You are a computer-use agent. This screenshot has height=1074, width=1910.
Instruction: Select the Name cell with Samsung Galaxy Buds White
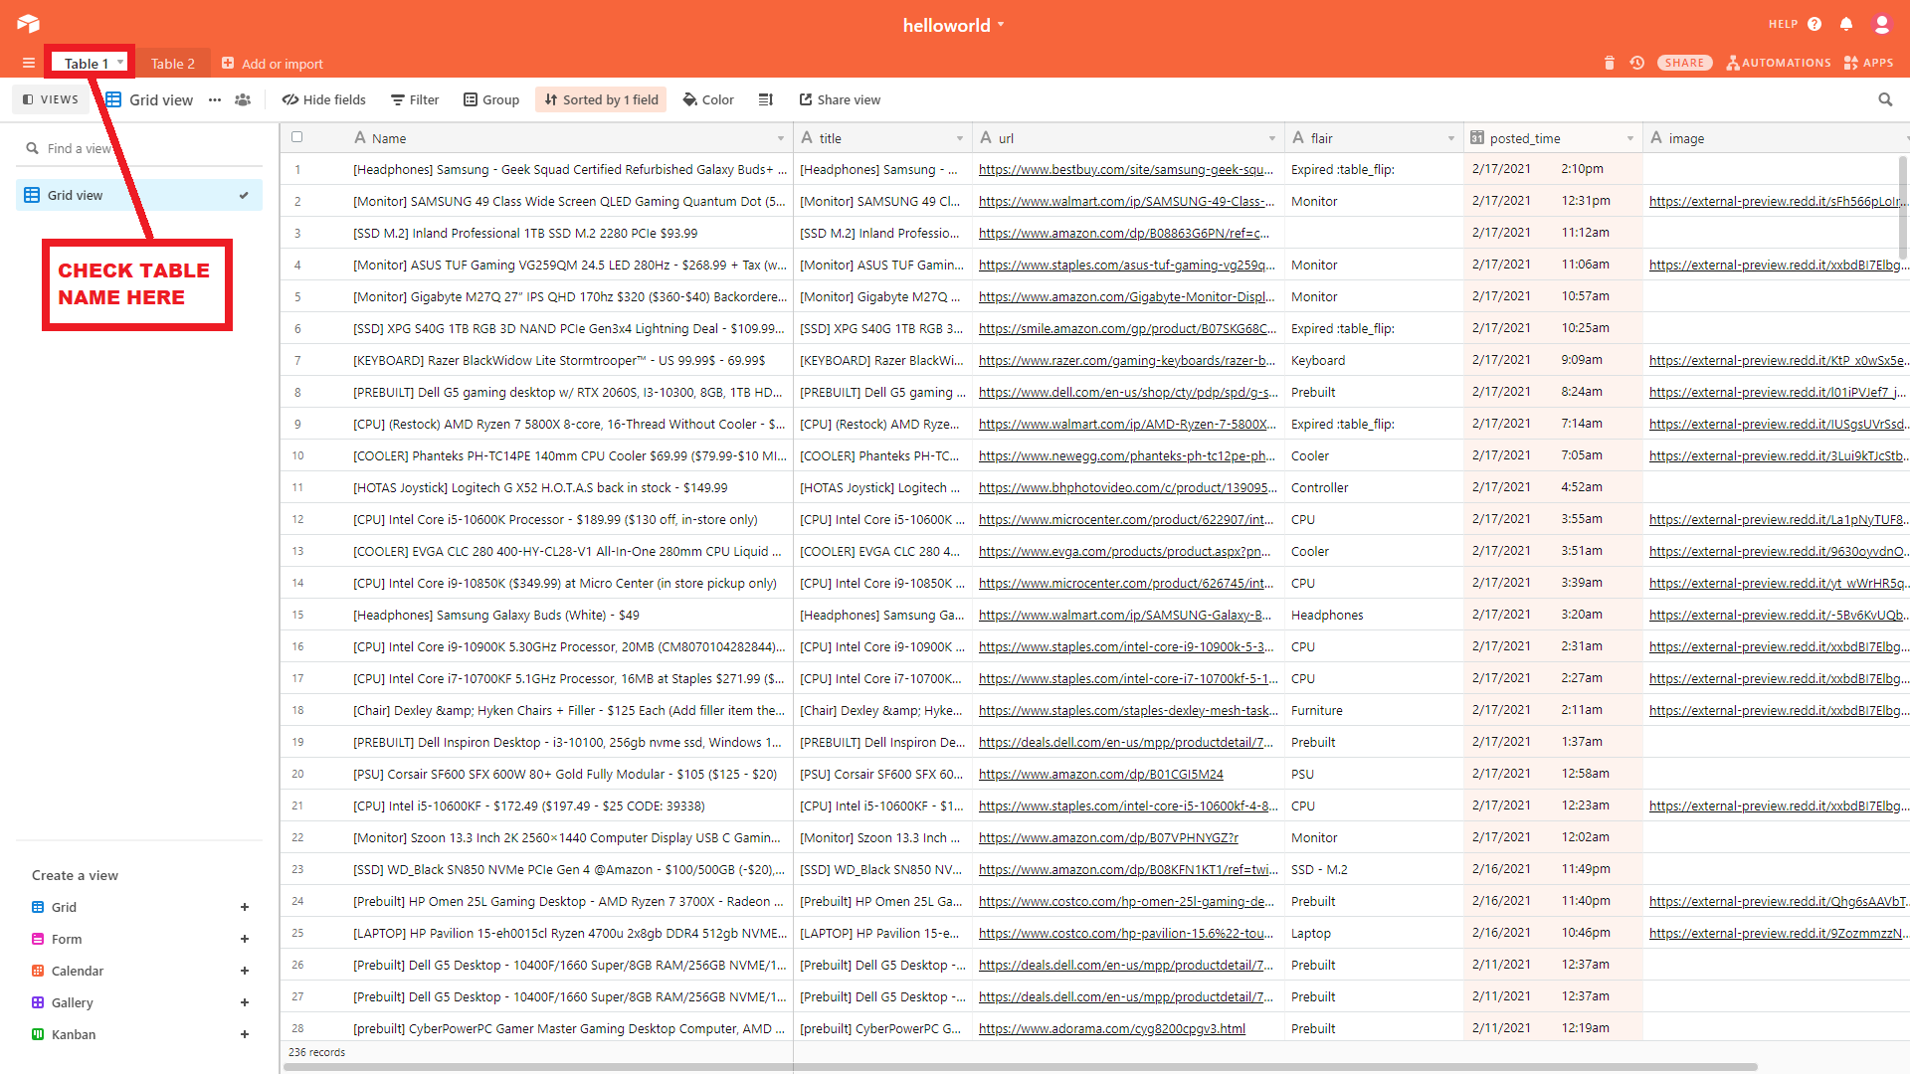[570, 616]
